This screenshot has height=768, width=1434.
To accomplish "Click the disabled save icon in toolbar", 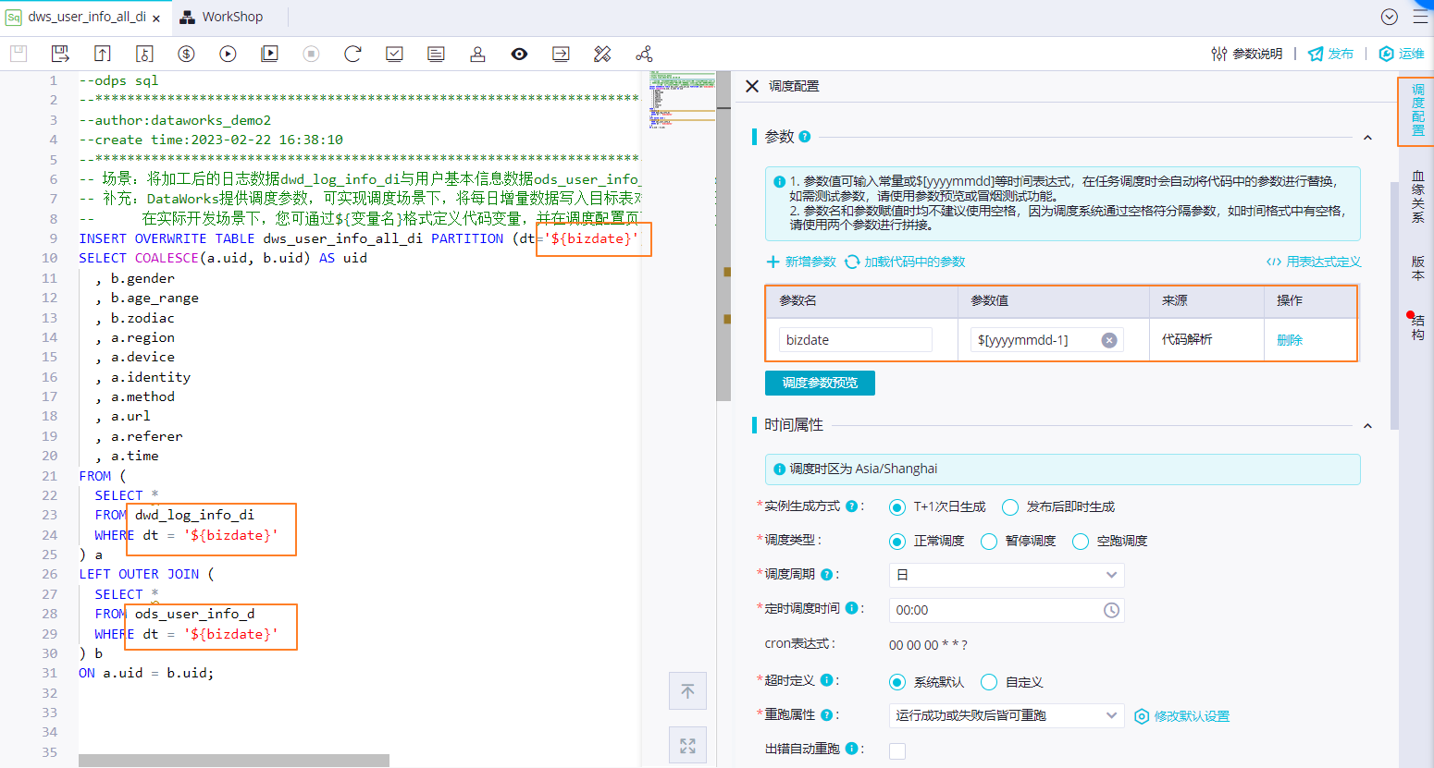I will coord(19,54).
